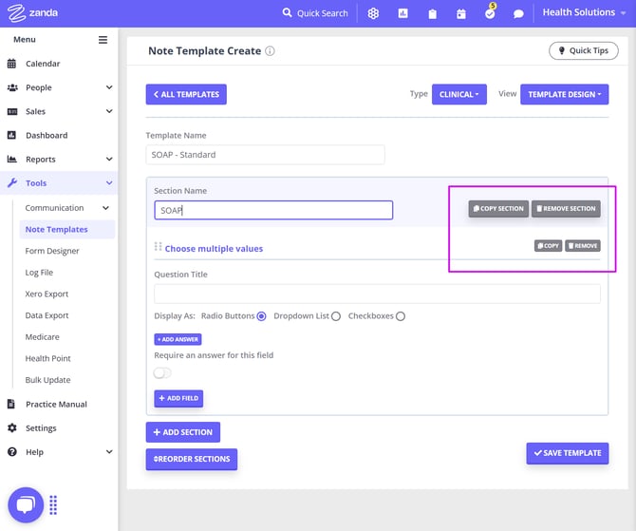Click the info icon beside Note Template Create
The width and height of the screenshot is (636, 531).
click(x=270, y=51)
